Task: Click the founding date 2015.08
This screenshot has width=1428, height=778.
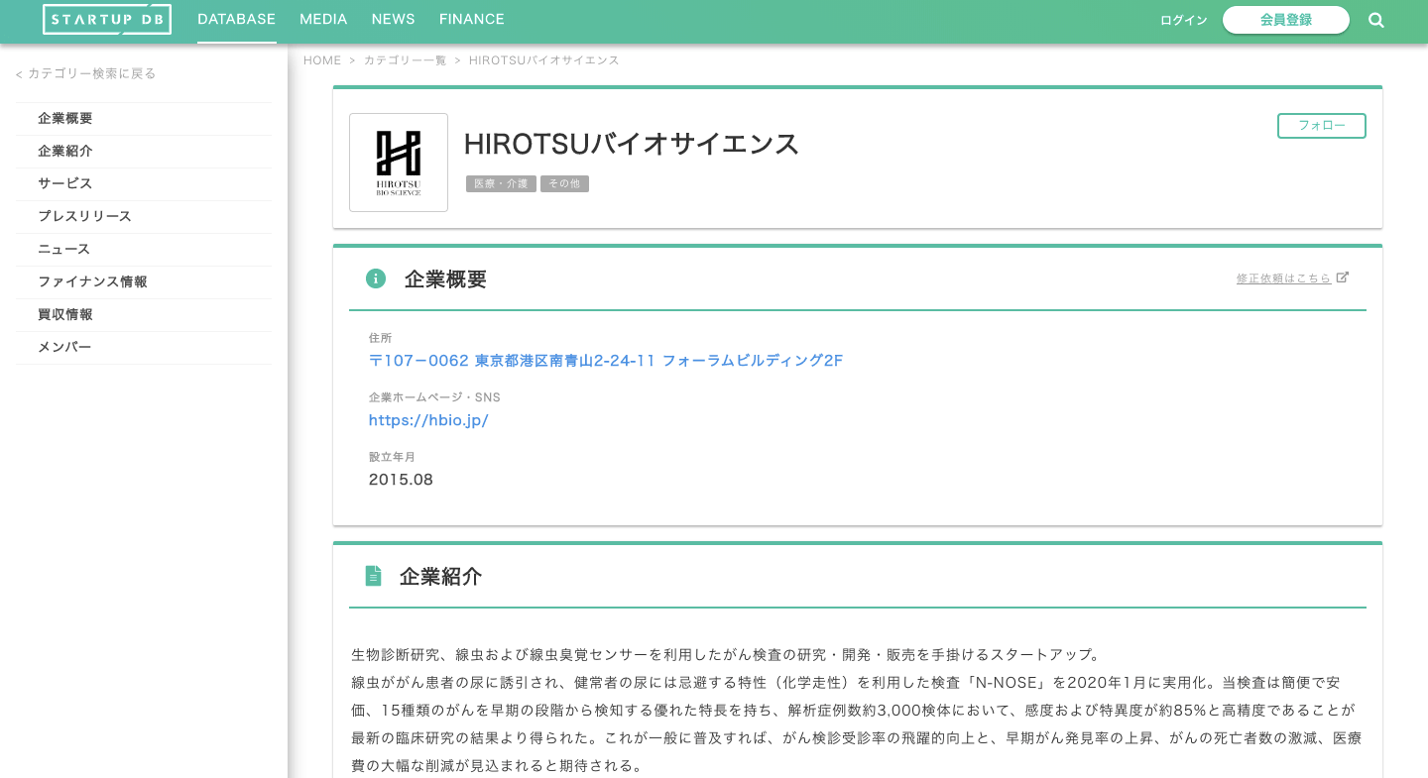Action: [x=401, y=480]
